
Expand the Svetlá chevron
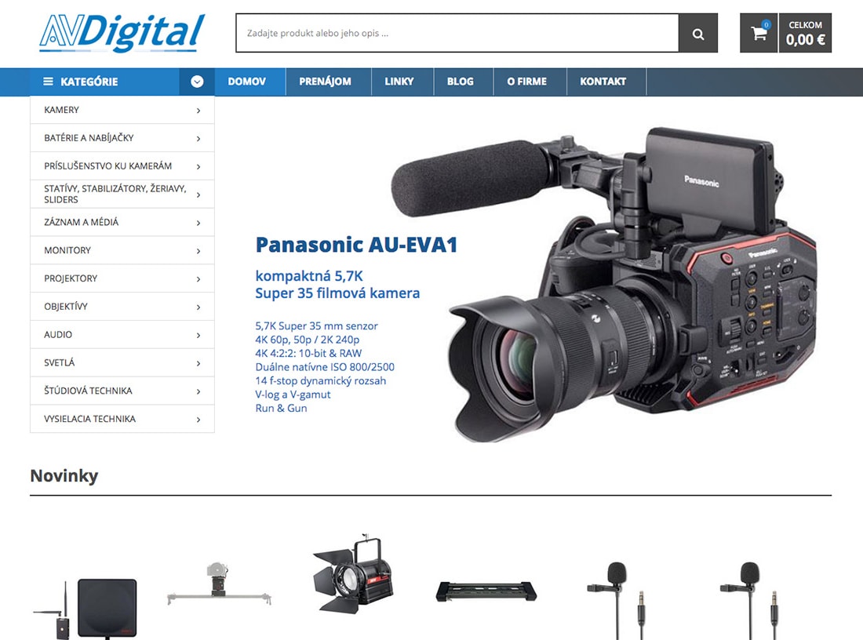(x=198, y=363)
